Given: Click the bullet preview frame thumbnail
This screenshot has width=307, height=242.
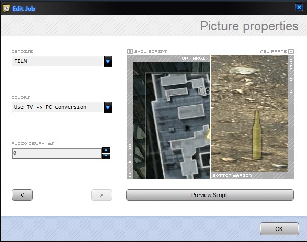Looking at the screenshot, I should point(249,113).
